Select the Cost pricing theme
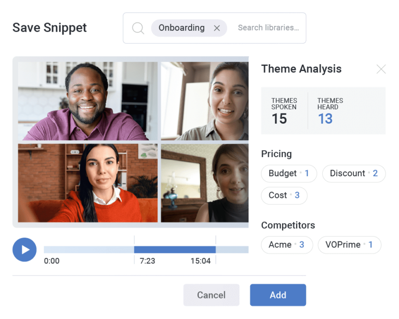The height and width of the screenshot is (319, 399). click(x=284, y=195)
